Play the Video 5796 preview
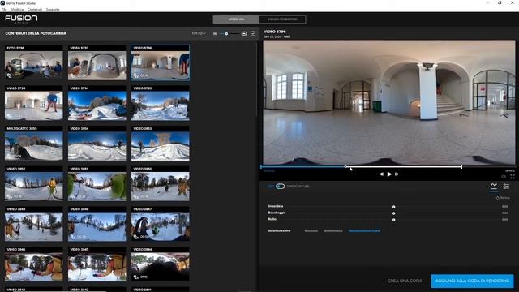519x292 pixels. click(x=389, y=174)
